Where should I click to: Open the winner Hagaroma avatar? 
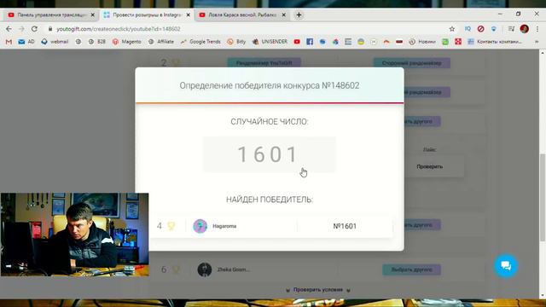200,226
